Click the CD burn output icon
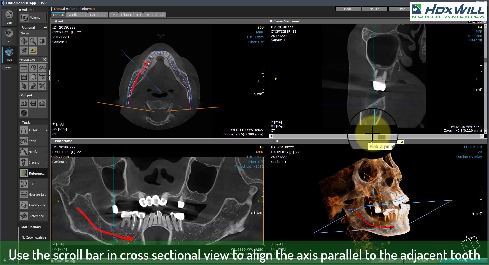 click(24, 113)
